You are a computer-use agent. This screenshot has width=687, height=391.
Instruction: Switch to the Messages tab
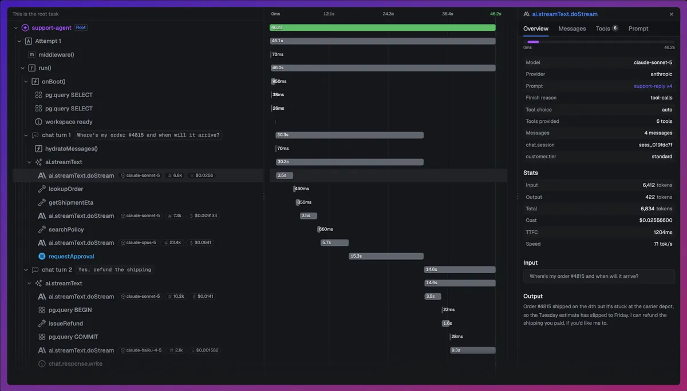click(572, 29)
